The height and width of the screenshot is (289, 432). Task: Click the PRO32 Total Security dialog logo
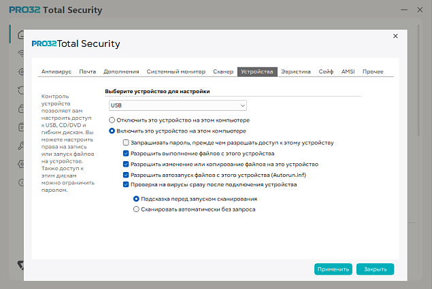click(x=76, y=44)
